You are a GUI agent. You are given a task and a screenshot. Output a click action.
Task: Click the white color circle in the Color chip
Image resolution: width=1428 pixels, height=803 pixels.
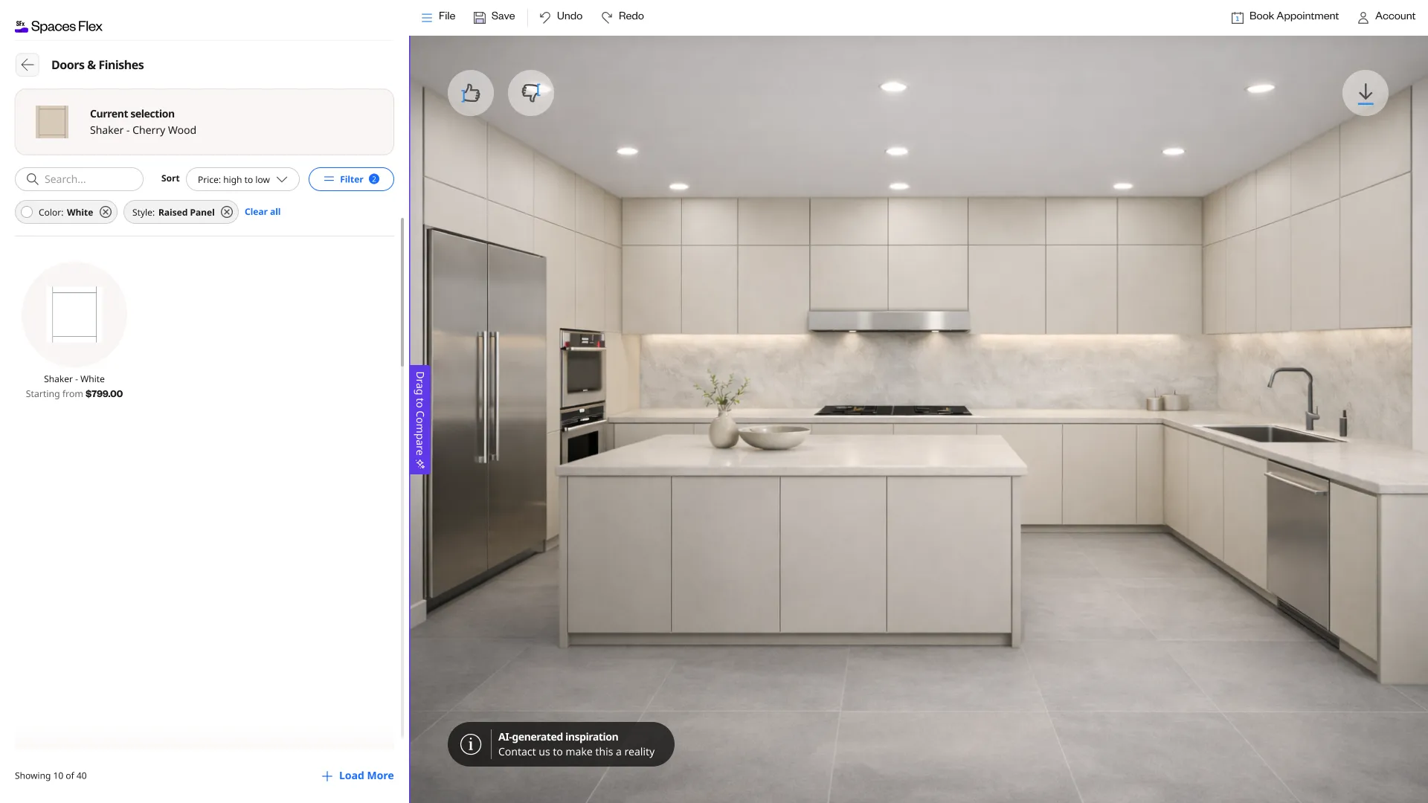tap(27, 212)
